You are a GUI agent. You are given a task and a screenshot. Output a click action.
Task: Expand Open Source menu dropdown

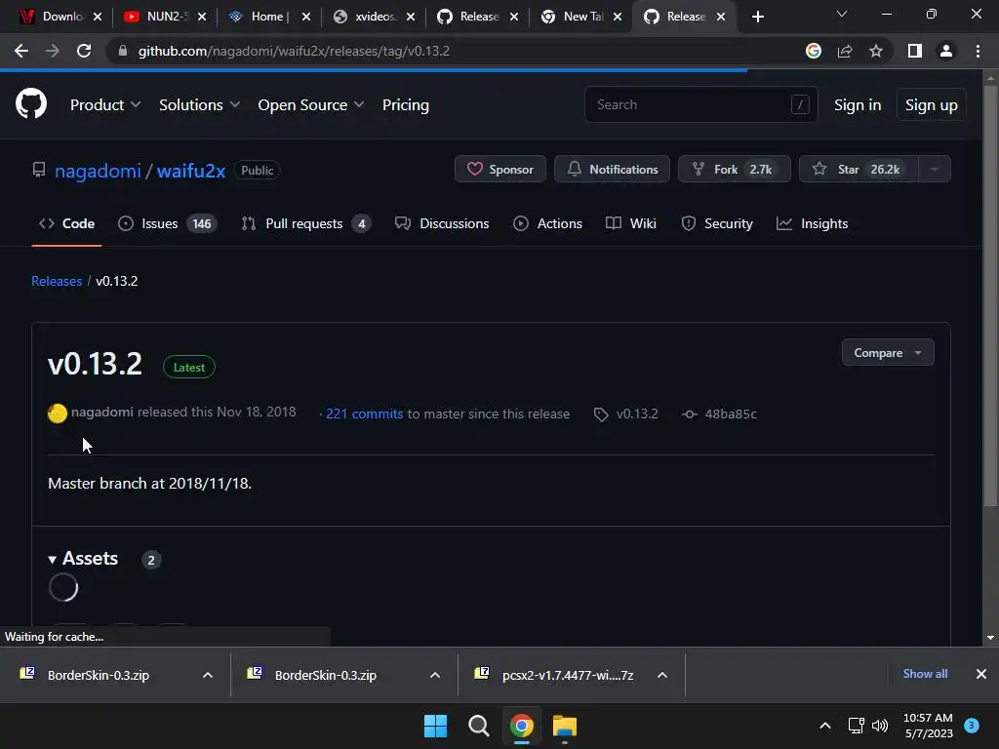311,105
